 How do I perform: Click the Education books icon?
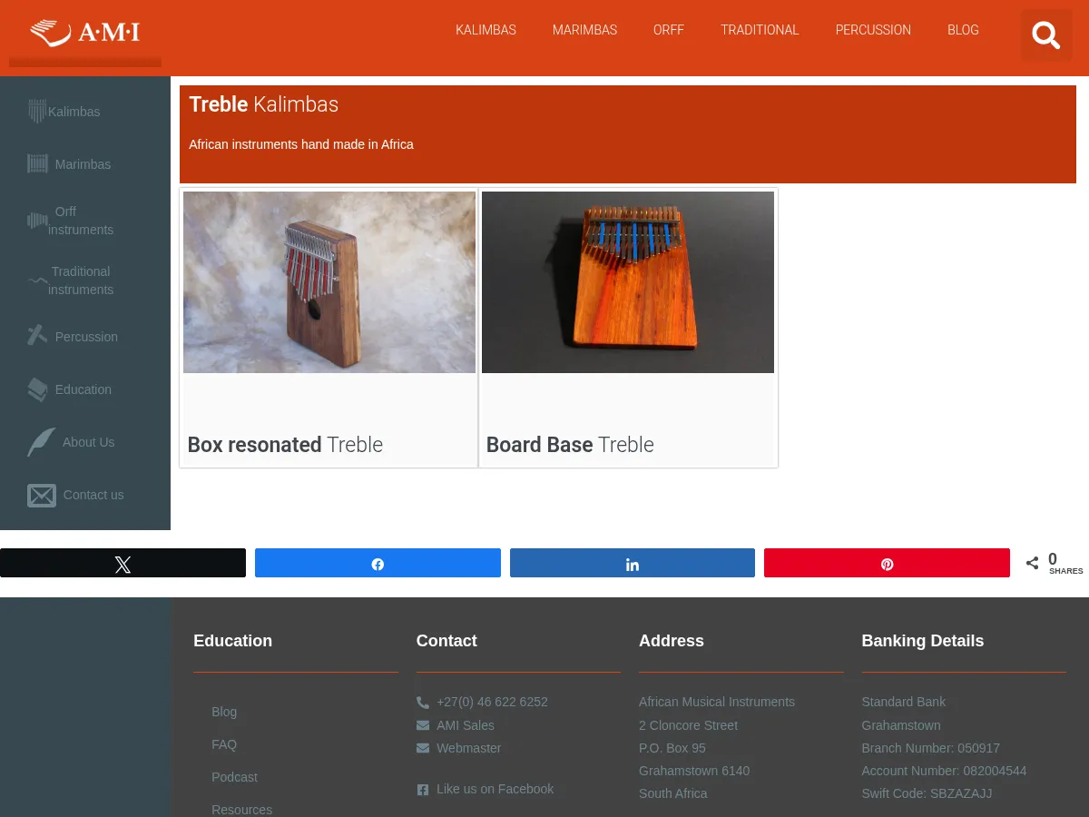(37, 389)
